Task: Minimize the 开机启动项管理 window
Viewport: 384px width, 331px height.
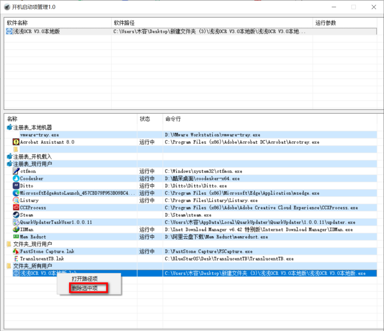Action: 334,7
